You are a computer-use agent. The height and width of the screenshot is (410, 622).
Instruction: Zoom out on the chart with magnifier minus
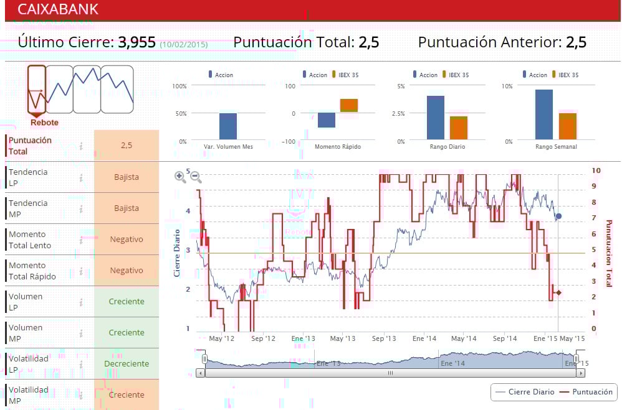(196, 177)
